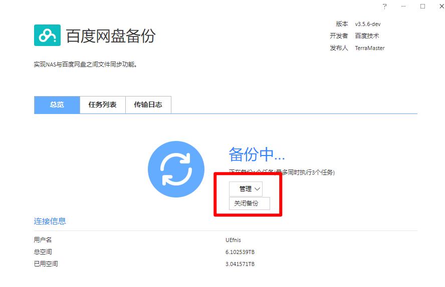Click the 已用空间 label

[x=46, y=264]
